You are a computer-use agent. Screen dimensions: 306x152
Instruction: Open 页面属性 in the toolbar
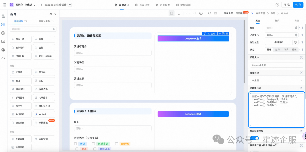pyautogui.click(x=240, y=14)
